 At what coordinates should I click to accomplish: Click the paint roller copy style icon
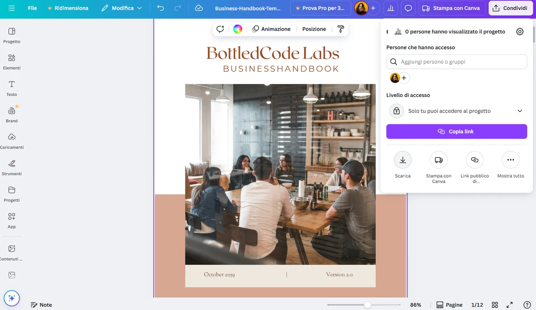coord(341,29)
